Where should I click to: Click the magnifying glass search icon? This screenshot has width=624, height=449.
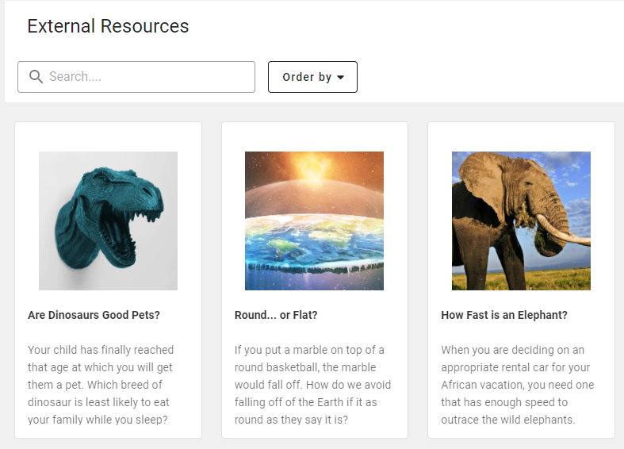[36, 76]
